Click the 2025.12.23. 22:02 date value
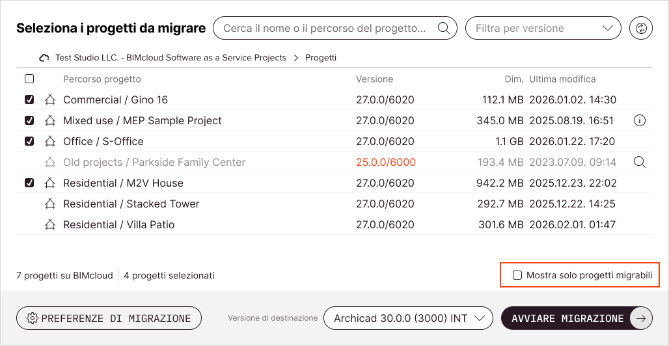The height and width of the screenshot is (346, 669). click(573, 183)
